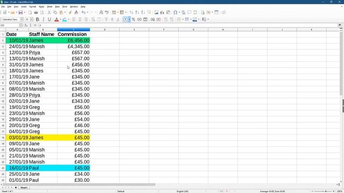
Task: Click the Align Right icon
Action: point(86,19)
